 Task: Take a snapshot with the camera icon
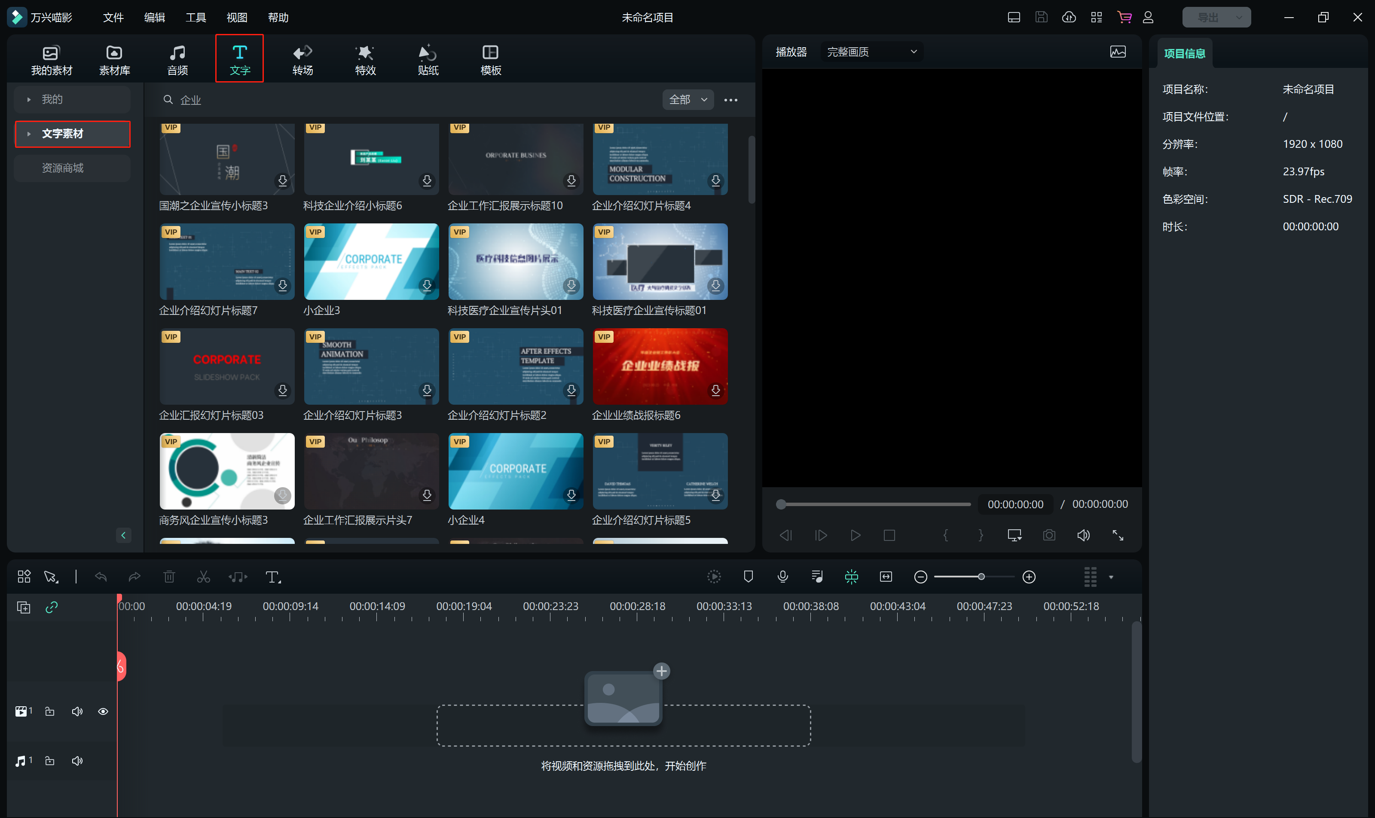click(x=1048, y=535)
